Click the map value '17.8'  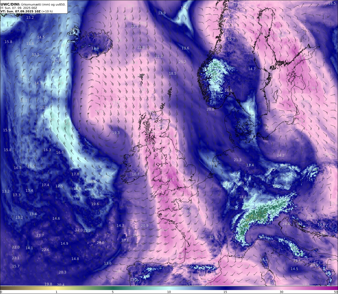tap(75, 174)
